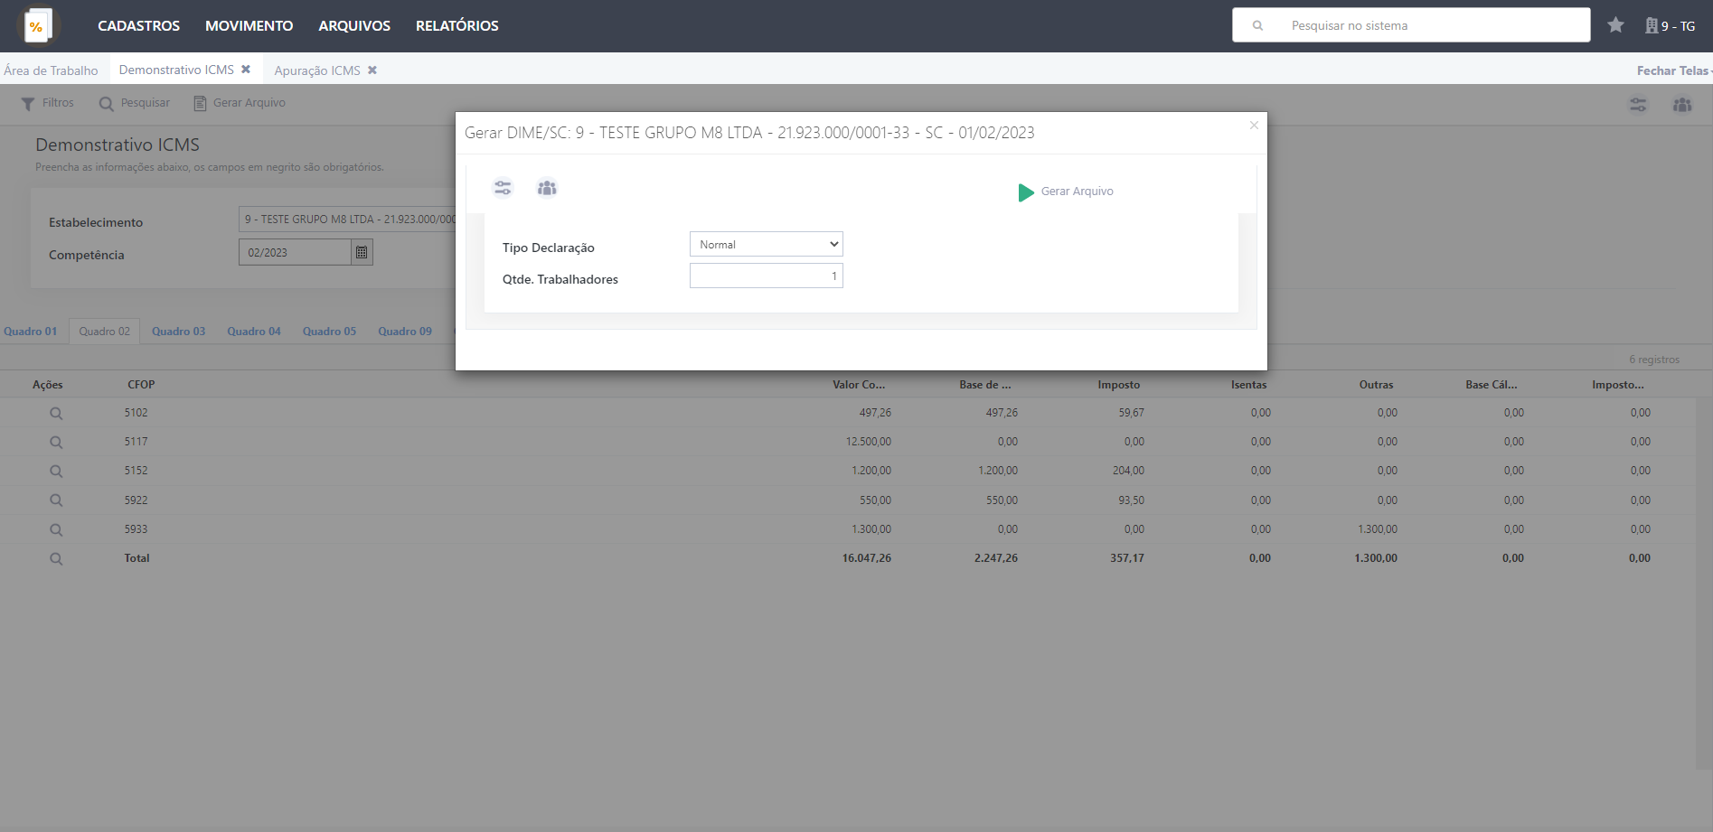This screenshot has width=1713, height=832.
Task: Click the favorites star icon
Action: coord(1615,25)
